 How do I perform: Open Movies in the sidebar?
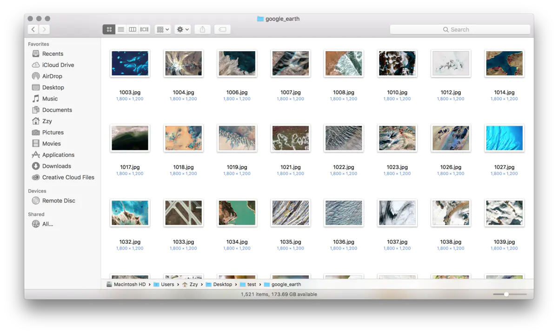(x=52, y=144)
